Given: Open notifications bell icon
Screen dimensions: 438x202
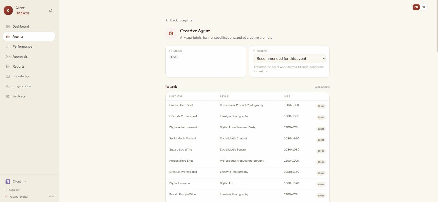Looking at the screenshot, I should click(x=51, y=11).
